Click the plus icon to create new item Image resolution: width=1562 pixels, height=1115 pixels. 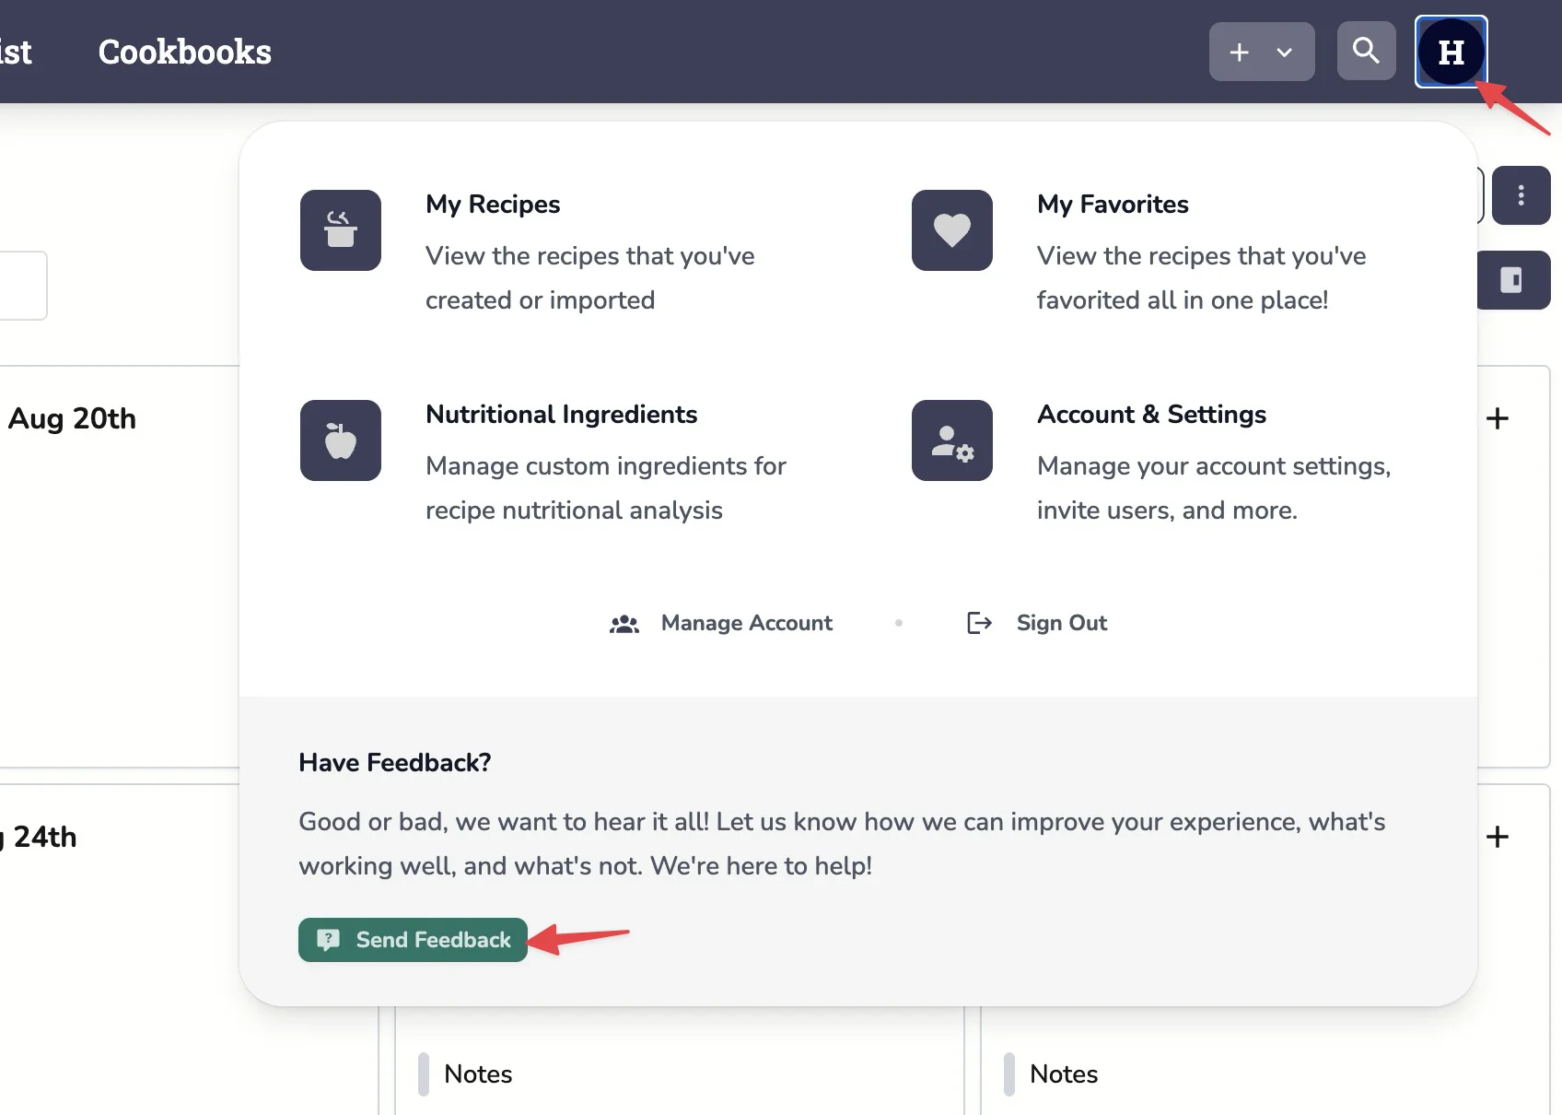click(1239, 52)
